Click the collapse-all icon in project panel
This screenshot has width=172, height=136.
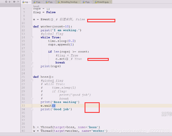pyautogui.click(x=10, y=2)
